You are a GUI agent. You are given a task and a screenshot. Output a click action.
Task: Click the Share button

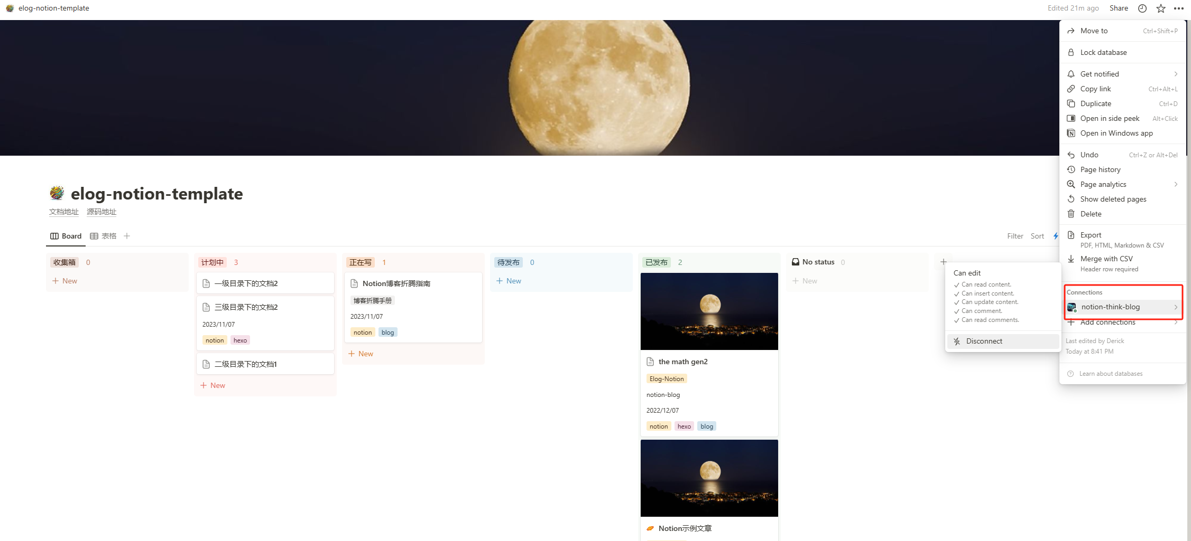point(1119,8)
